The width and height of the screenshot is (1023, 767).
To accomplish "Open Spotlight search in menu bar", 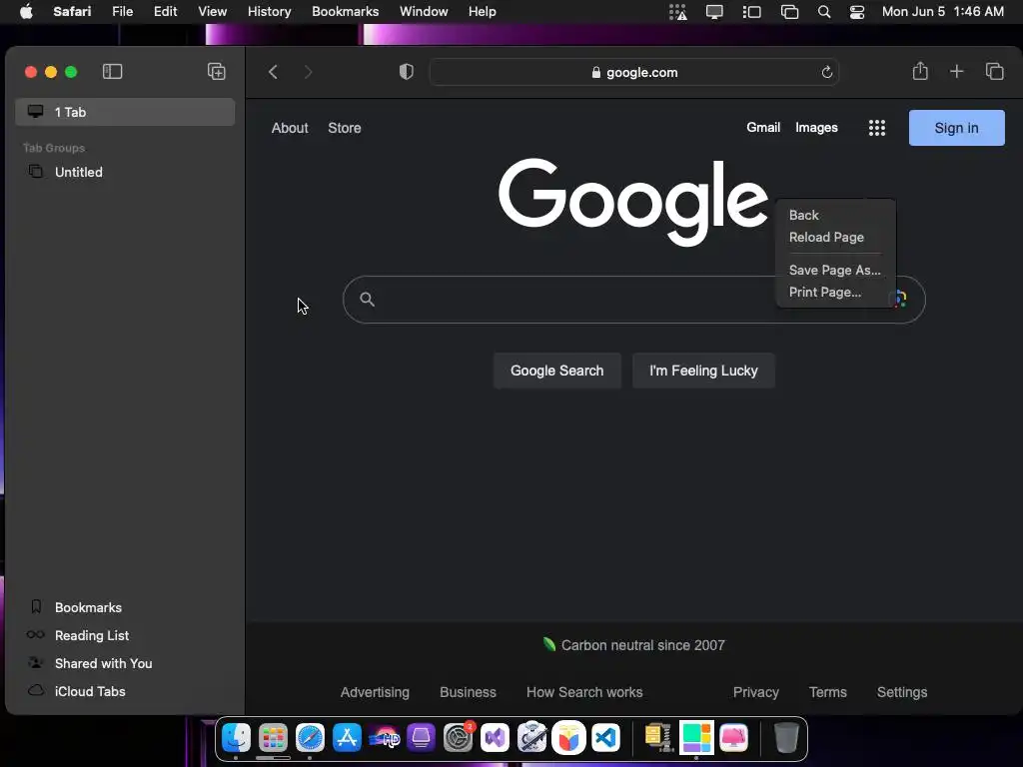I will point(824,12).
